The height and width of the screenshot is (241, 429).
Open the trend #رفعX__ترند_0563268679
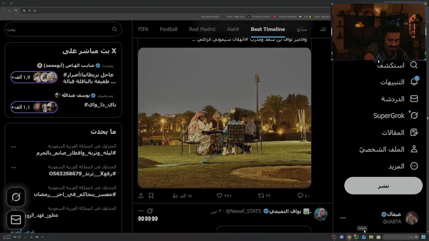[82, 174]
